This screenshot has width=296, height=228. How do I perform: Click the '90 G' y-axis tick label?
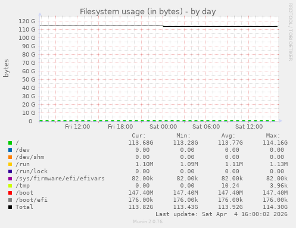click(x=29, y=46)
